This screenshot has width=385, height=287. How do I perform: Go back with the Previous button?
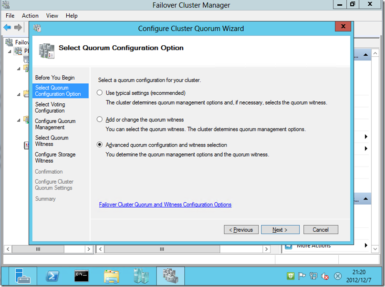241,230
